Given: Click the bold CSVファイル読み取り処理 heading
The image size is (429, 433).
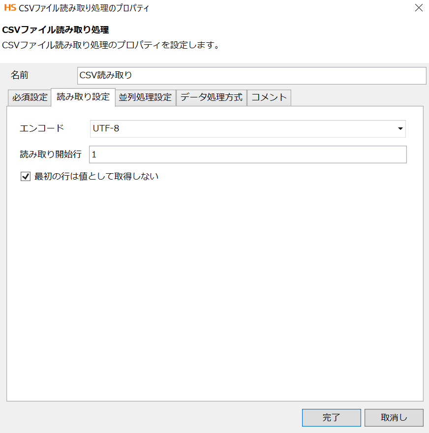Looking at the screenshot, I should coord(56,30).
